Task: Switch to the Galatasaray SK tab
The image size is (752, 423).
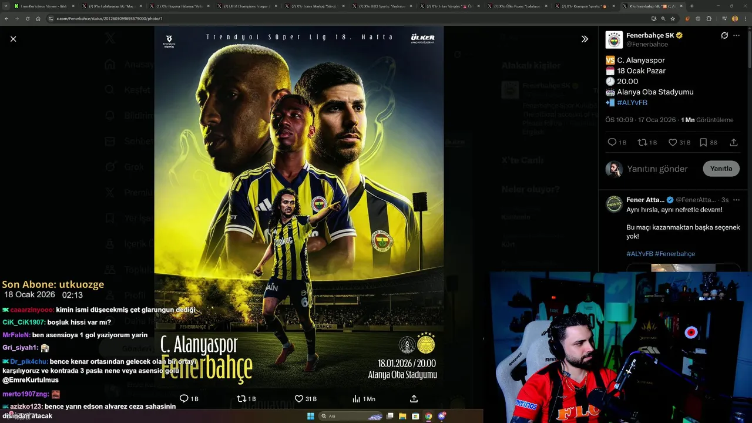Action: click(x=112, y=6)
